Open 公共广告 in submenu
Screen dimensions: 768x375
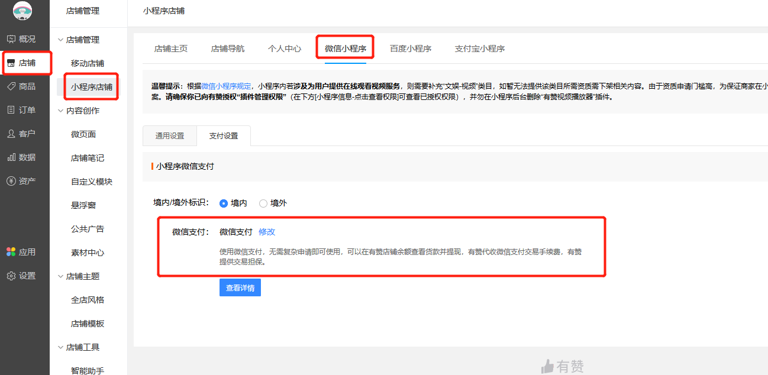pos(88,229)
